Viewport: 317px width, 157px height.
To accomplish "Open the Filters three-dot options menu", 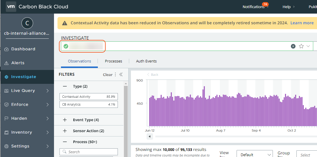I will click(x=115, y=75).
